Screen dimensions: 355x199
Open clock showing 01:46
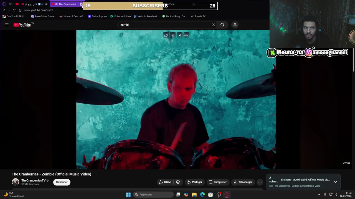pos(346,195)
